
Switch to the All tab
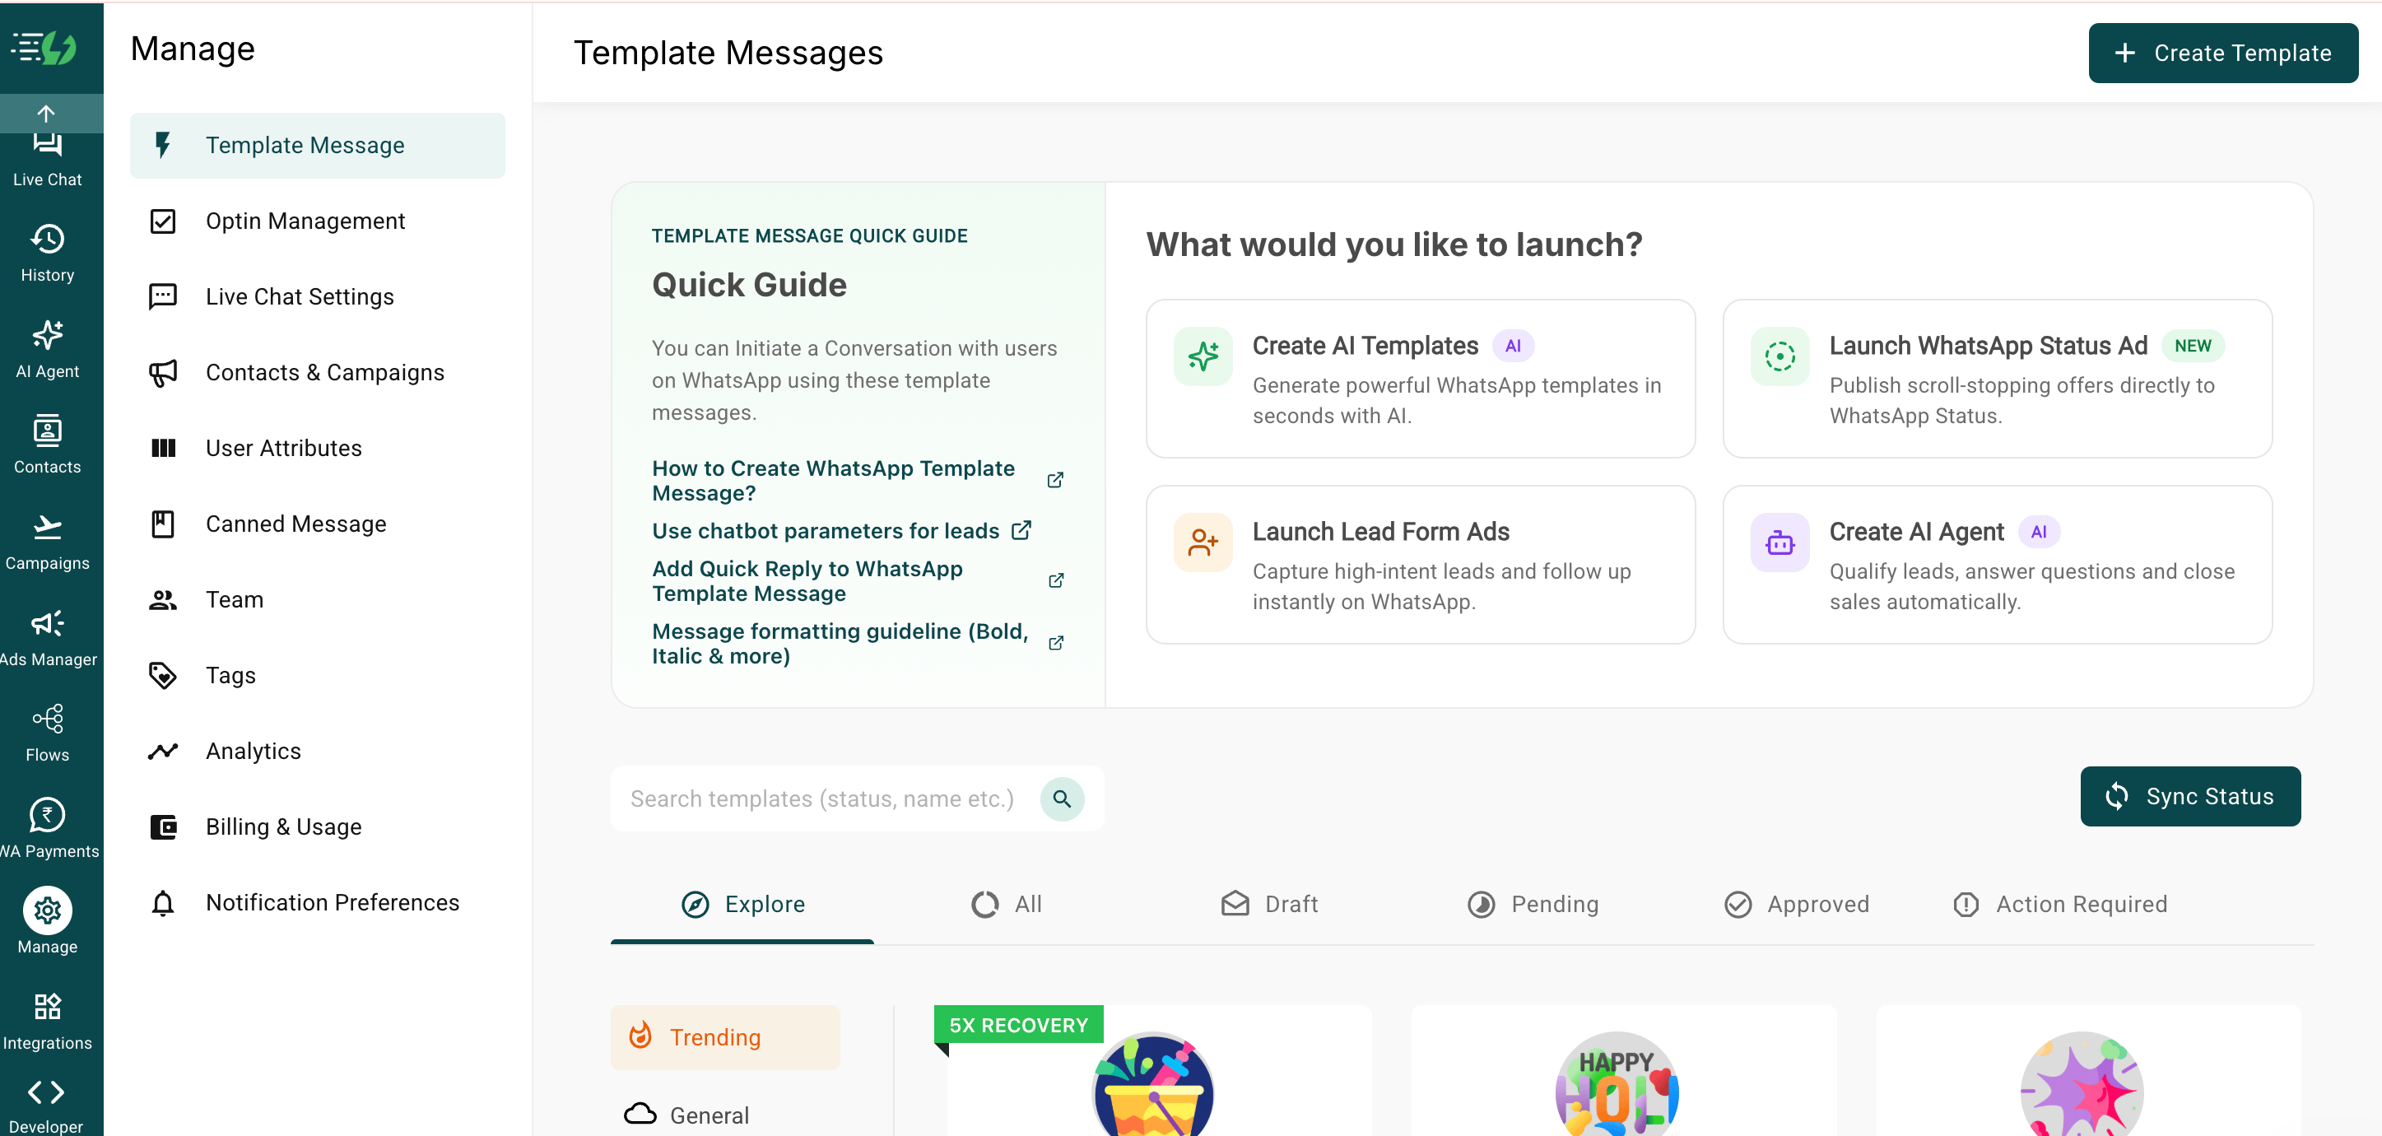(1006, 904)
